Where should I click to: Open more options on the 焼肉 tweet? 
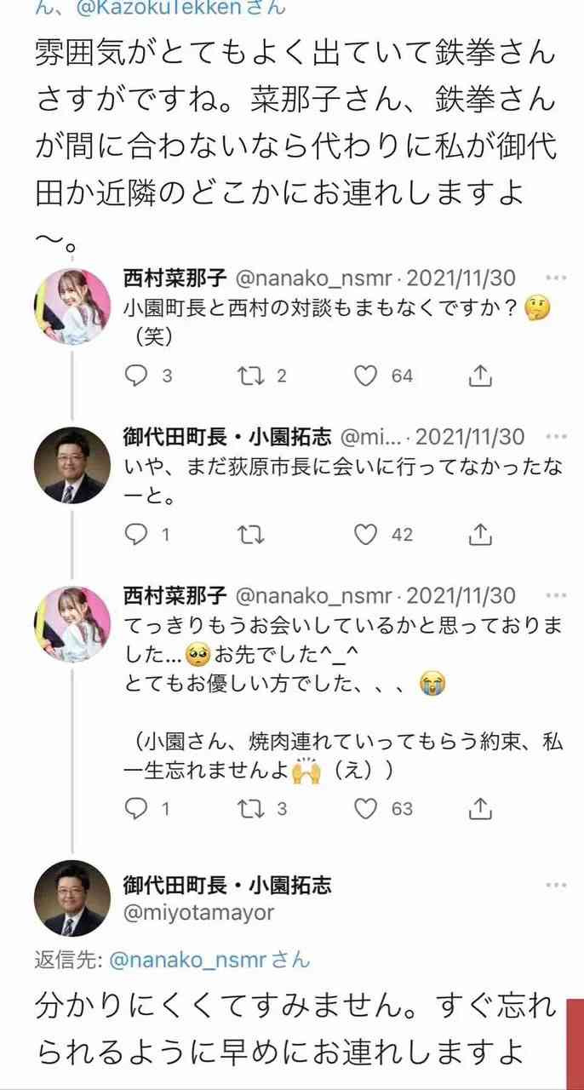(x=556, y=595)
